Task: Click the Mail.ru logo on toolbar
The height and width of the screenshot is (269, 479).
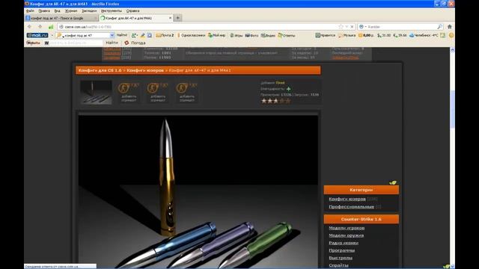Action: (37, 35)
